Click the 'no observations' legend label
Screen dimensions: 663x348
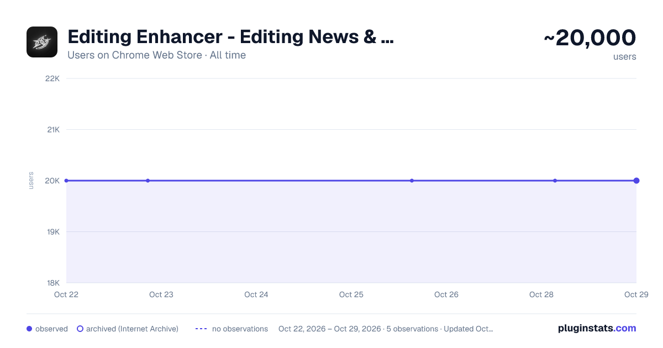(x=240, y=329)
